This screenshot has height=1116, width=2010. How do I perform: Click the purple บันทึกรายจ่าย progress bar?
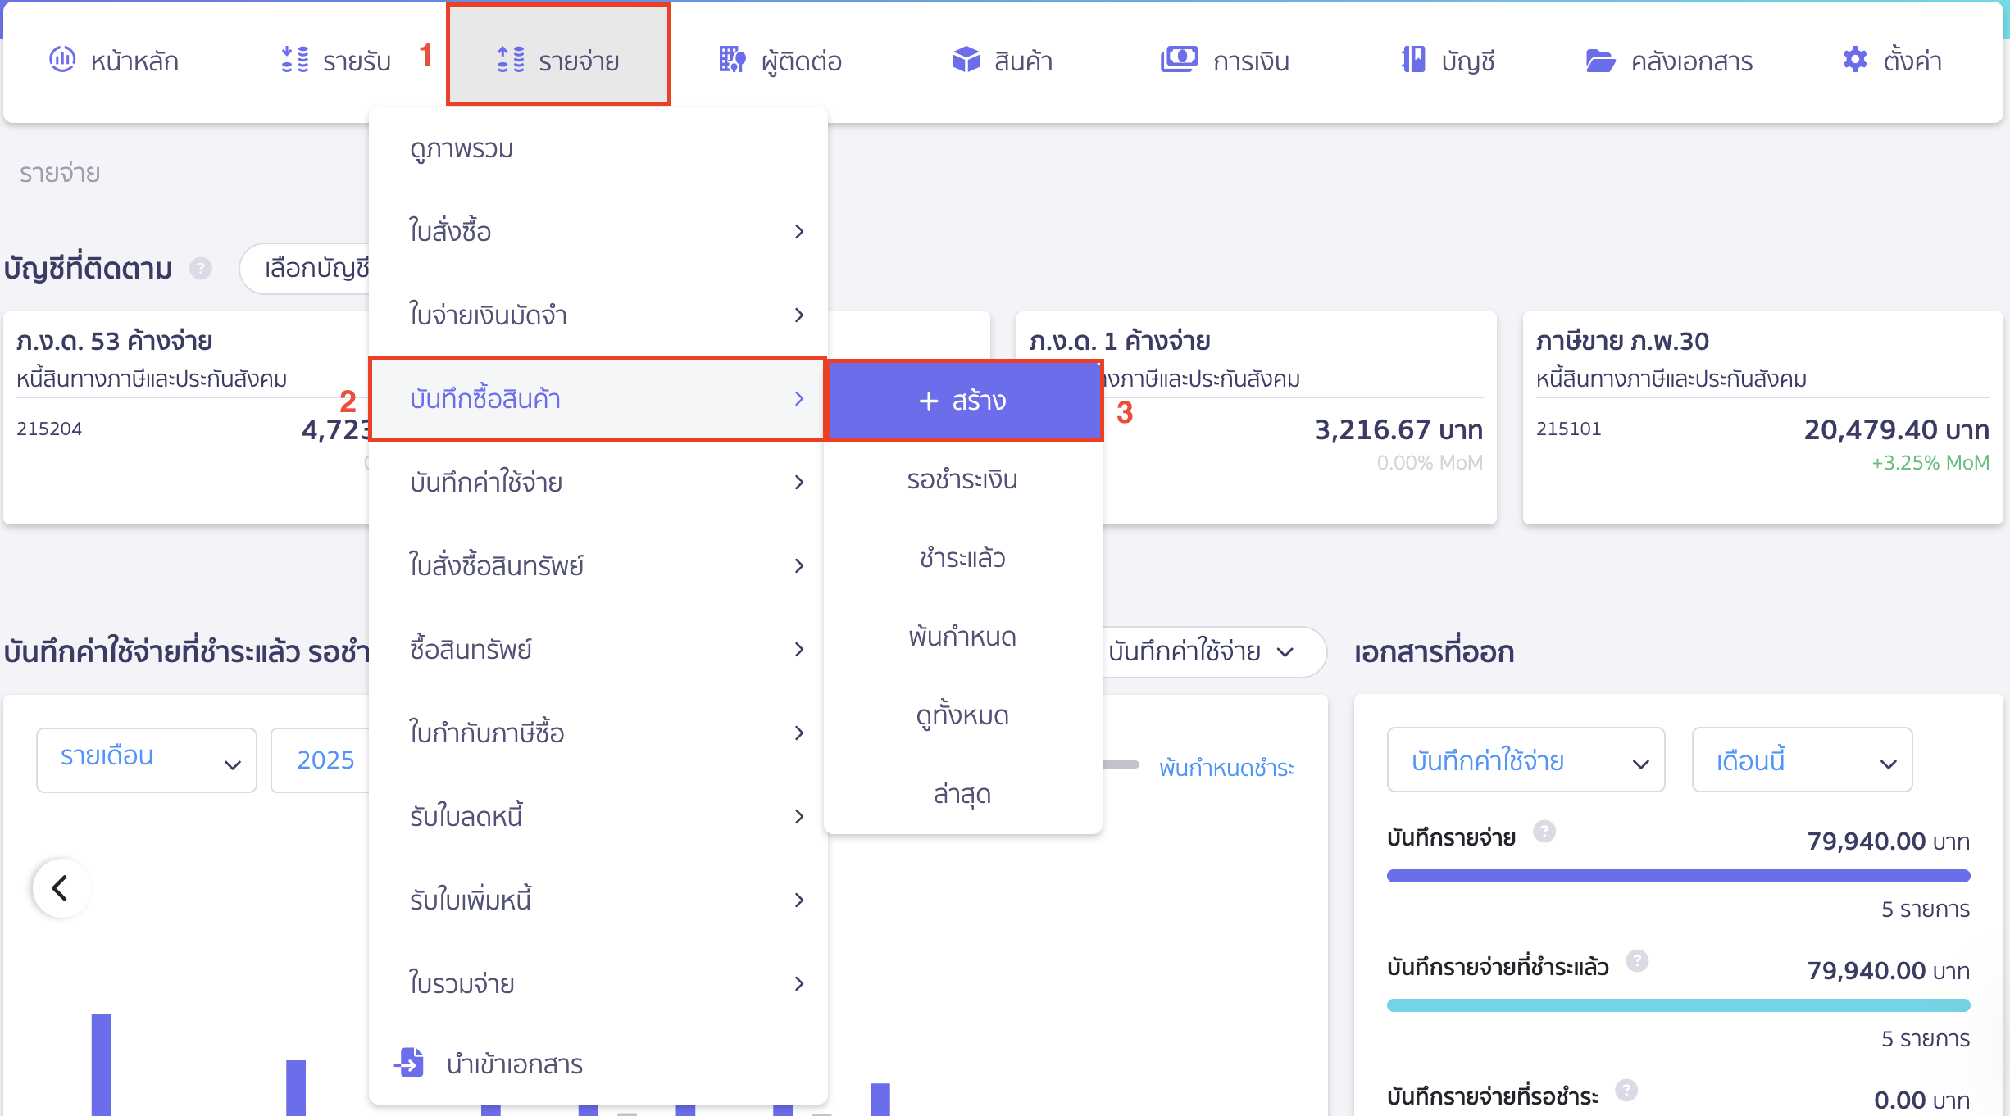[x=1678, y=876]
